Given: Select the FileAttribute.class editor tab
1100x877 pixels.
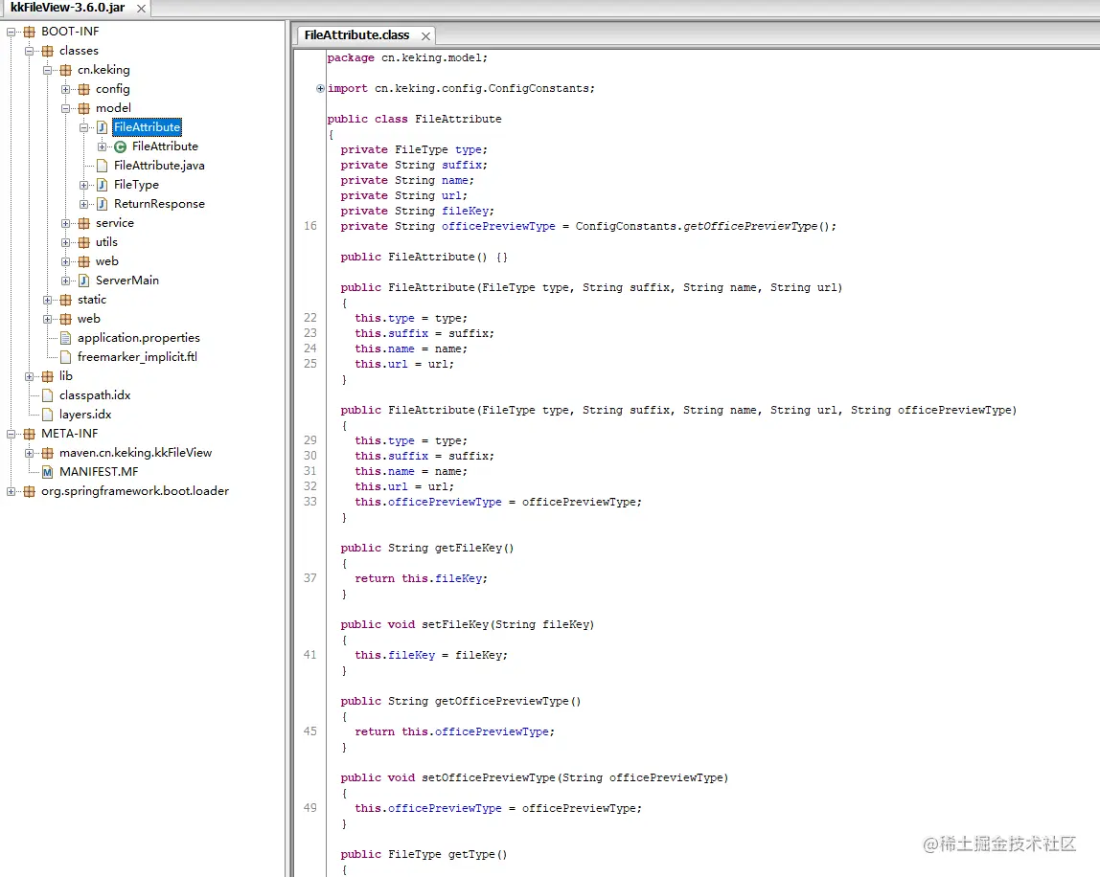Looking at the screenshot, I should click(x=357, y=35).
